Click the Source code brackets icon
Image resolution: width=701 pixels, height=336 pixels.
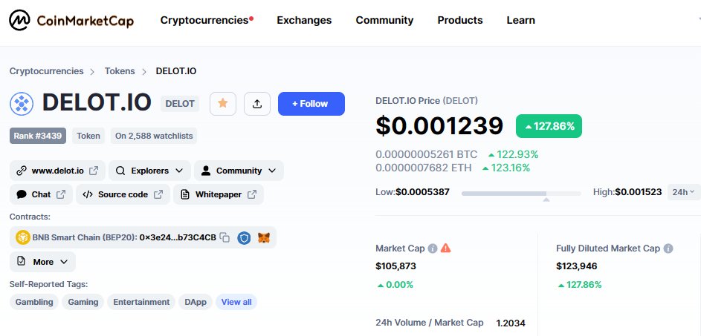tap(88, 194)
